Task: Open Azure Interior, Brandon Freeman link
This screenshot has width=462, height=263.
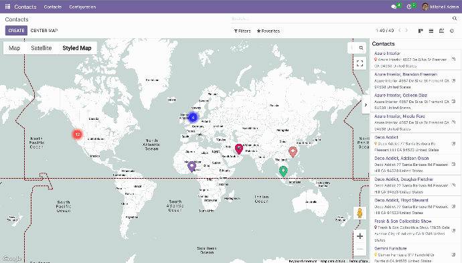Action: 406,74
